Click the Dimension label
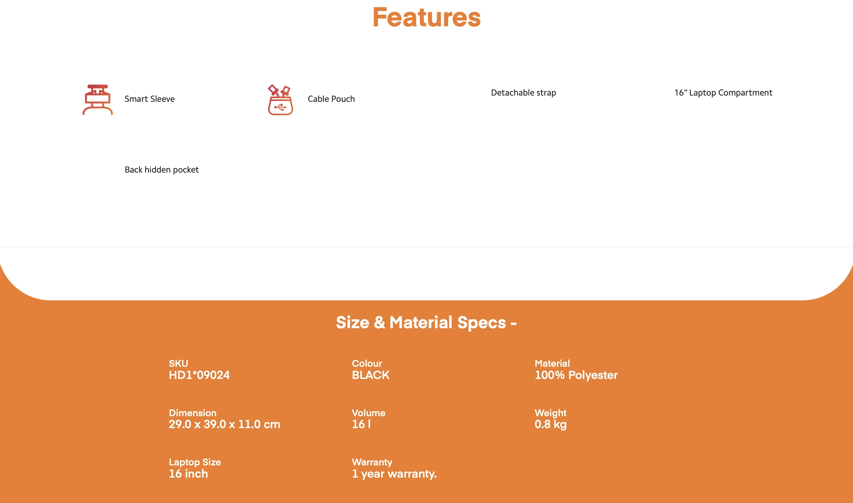This screenshot has width=853, height=503. coord(192,413)
